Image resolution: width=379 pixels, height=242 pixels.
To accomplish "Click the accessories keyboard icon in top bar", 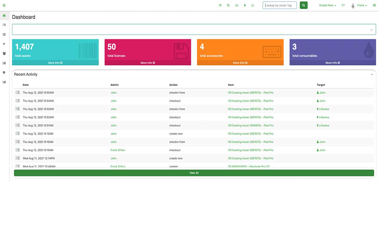I will pyautogui.click(x=237, y=5).
